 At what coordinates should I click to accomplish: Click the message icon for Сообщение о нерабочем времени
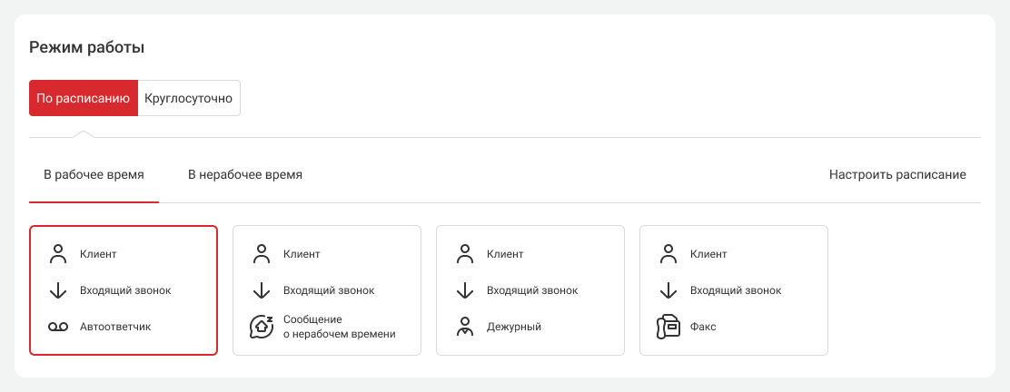click(262, 327)
